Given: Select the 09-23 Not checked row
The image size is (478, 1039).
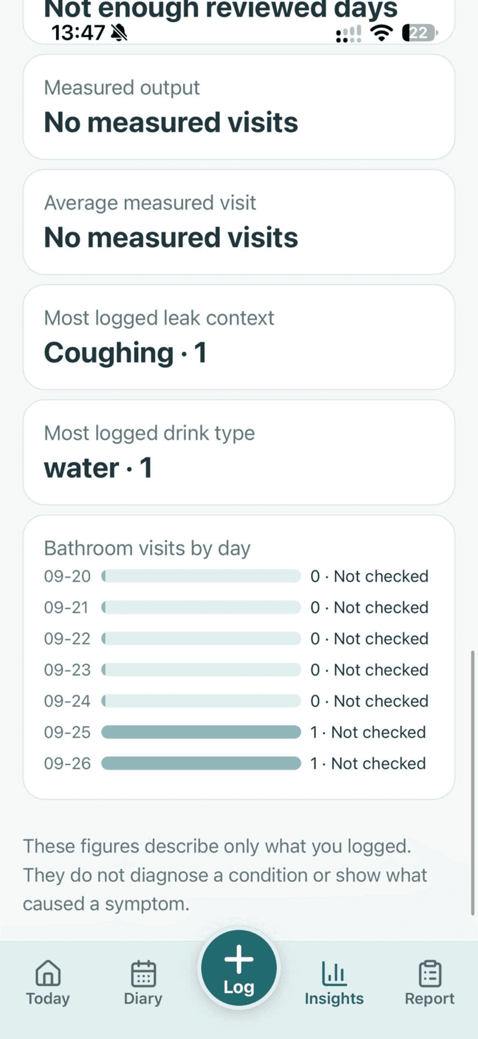Looking at the screenshot, I should pyautogui.click(x=237, y=670).
